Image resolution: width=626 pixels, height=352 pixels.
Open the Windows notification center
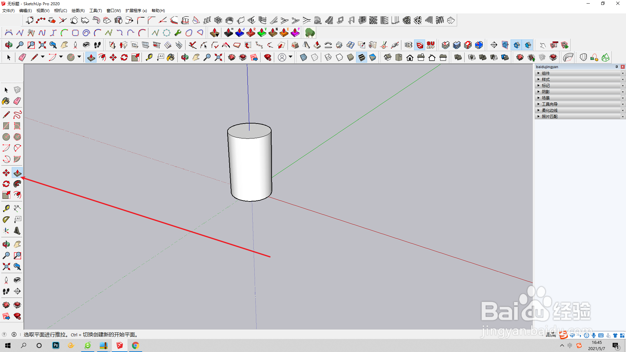616,346
